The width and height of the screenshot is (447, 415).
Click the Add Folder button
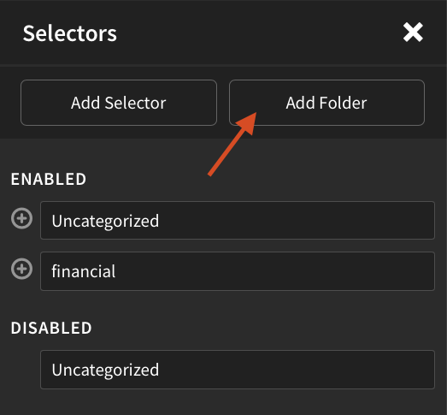click(x=326, y=103)
